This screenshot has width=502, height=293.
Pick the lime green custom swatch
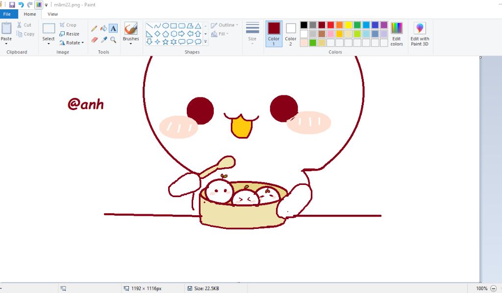point(313,43)
